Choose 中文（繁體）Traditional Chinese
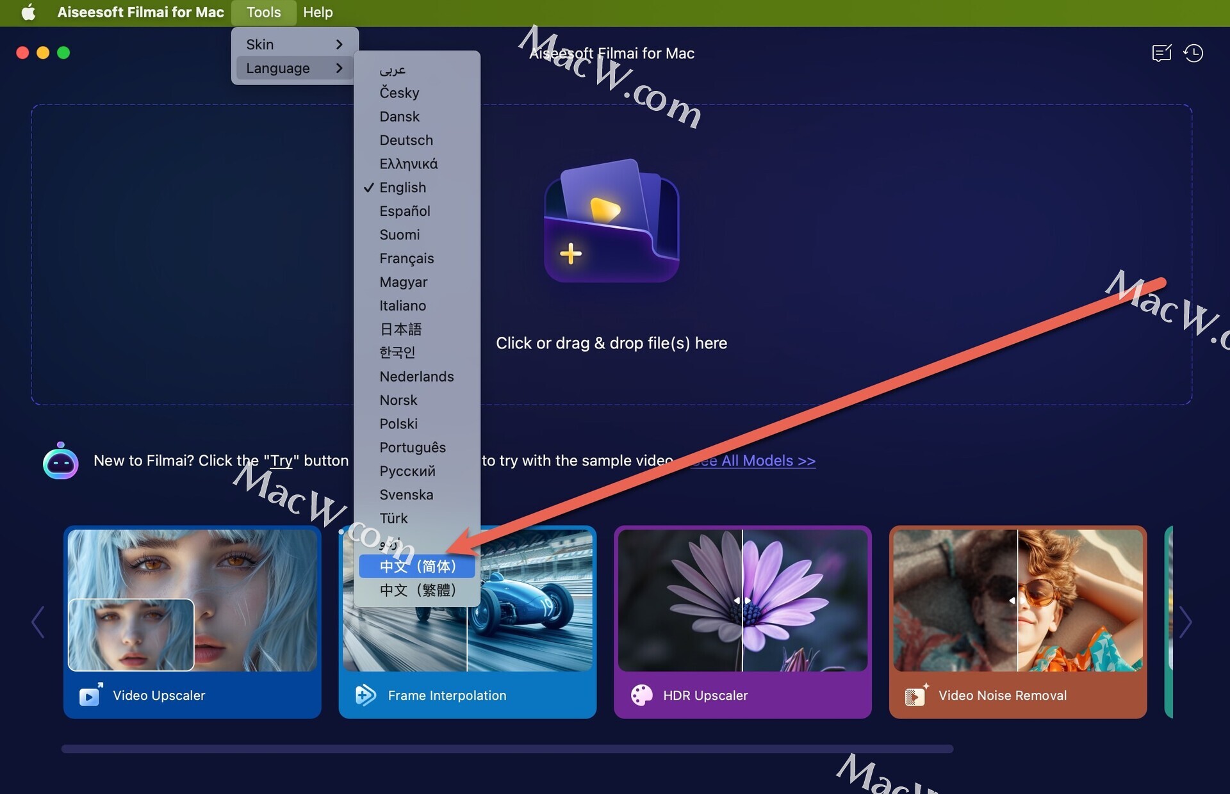 [x=417, y=590]
